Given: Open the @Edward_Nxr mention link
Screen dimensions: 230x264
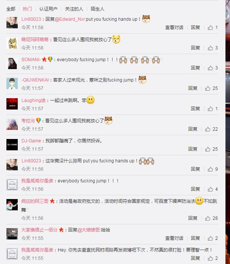Looking at the screenshot, I should click(70, 19).
